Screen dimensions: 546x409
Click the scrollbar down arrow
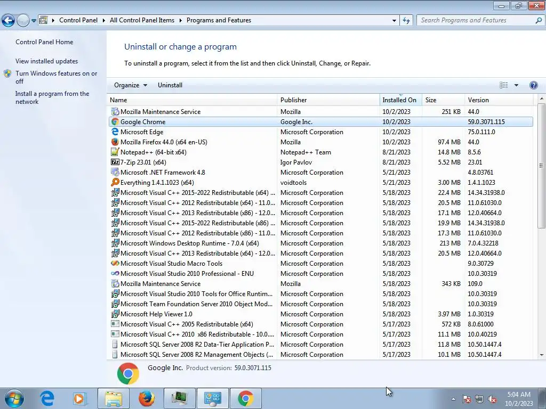point(542,355)
